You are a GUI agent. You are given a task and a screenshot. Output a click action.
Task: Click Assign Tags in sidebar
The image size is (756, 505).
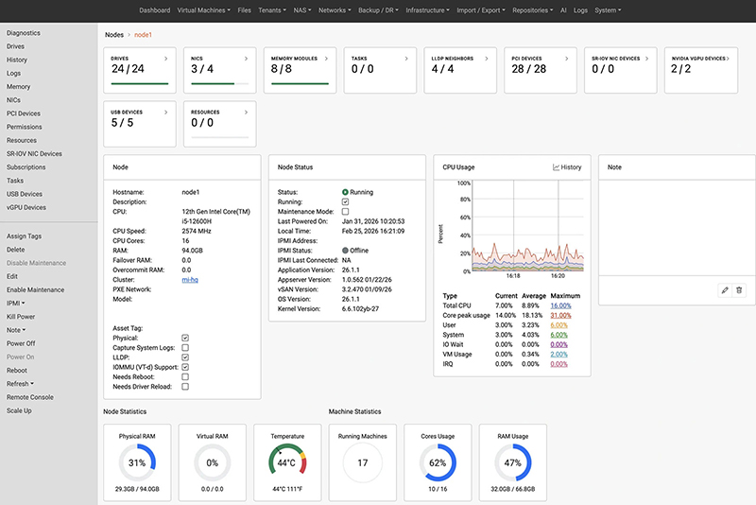coord(25,236)
